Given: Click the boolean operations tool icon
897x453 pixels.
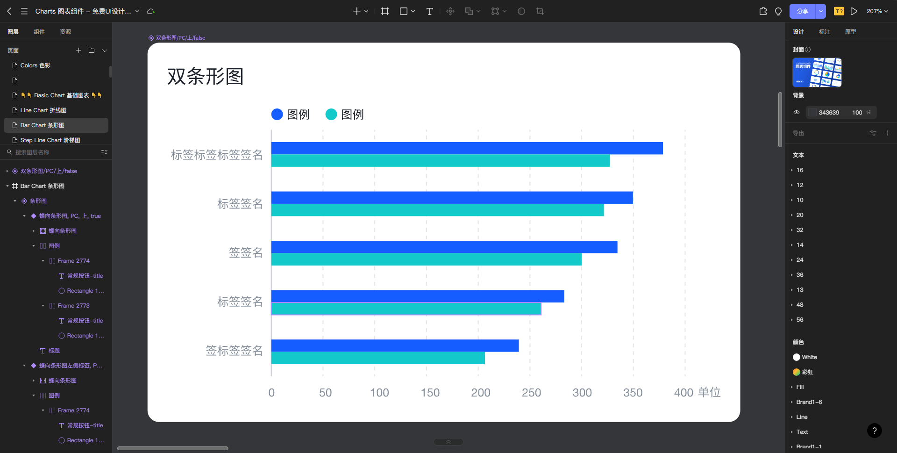Looking at the screenshot, I should (x=469, y=11).
